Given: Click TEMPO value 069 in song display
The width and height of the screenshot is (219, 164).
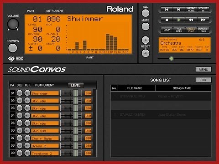Looking at the screenshot, I should [199, 50].
